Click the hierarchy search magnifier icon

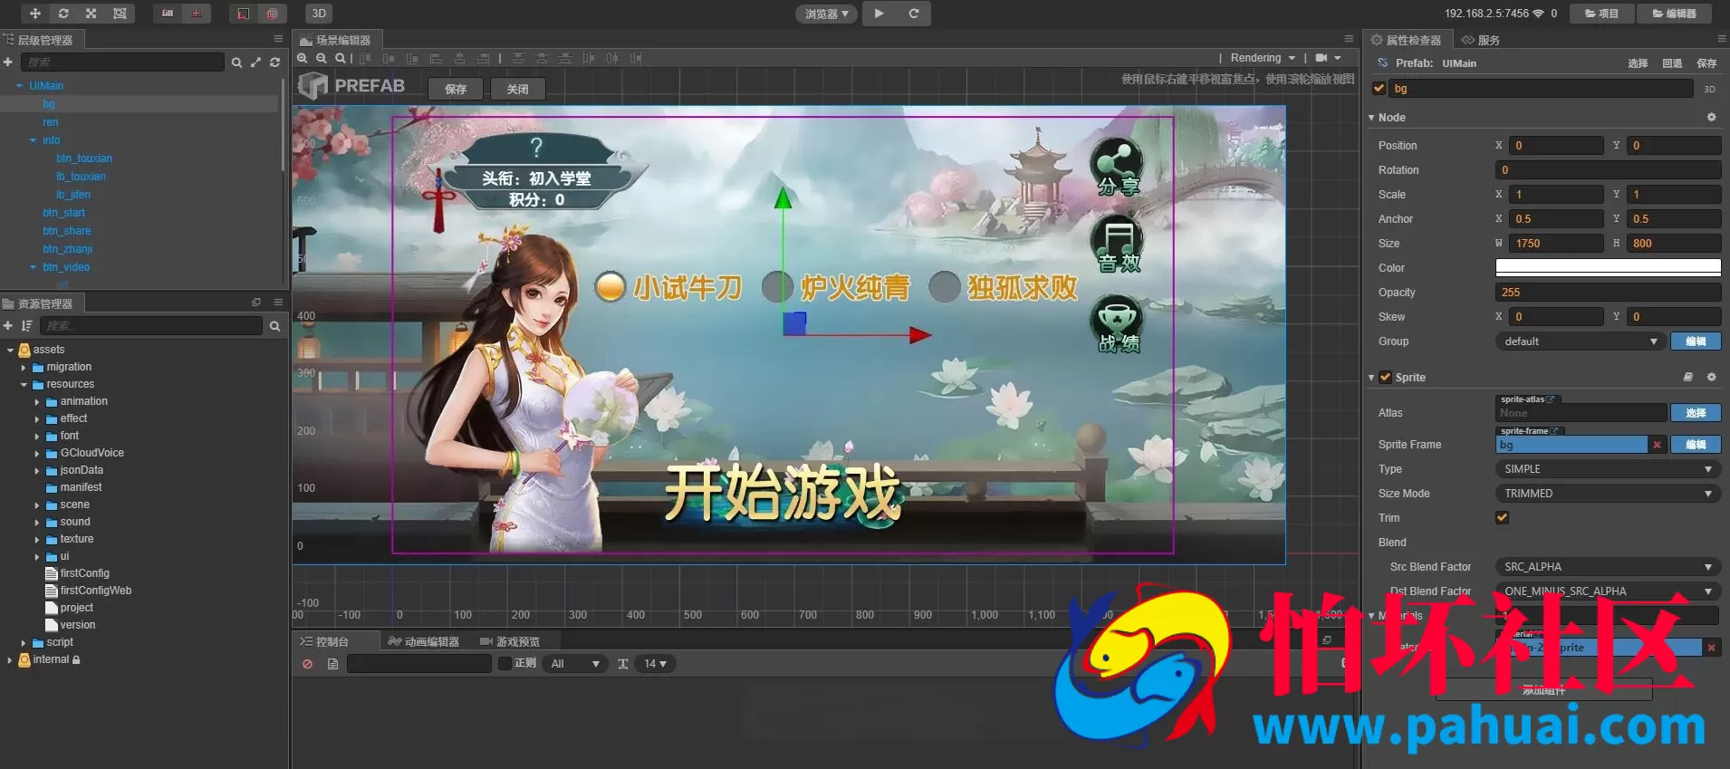tap(236, 62)
